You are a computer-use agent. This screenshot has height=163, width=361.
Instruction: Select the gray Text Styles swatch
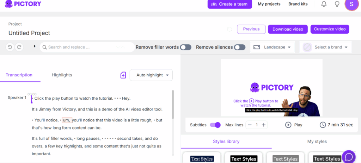point(286,159)
